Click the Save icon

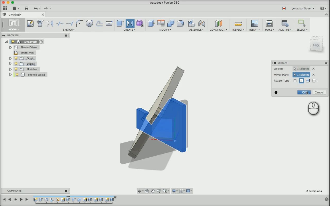coord(26,8)
